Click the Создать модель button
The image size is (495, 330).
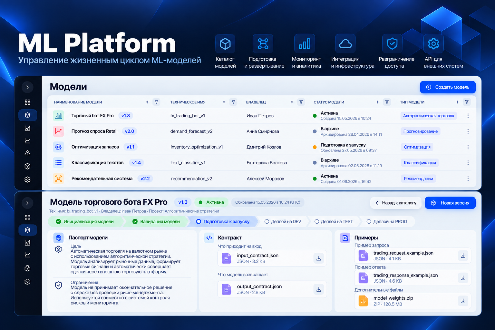tap(448, 87)
